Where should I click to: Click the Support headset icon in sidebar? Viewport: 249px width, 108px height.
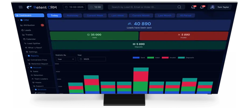pos(34,86)
